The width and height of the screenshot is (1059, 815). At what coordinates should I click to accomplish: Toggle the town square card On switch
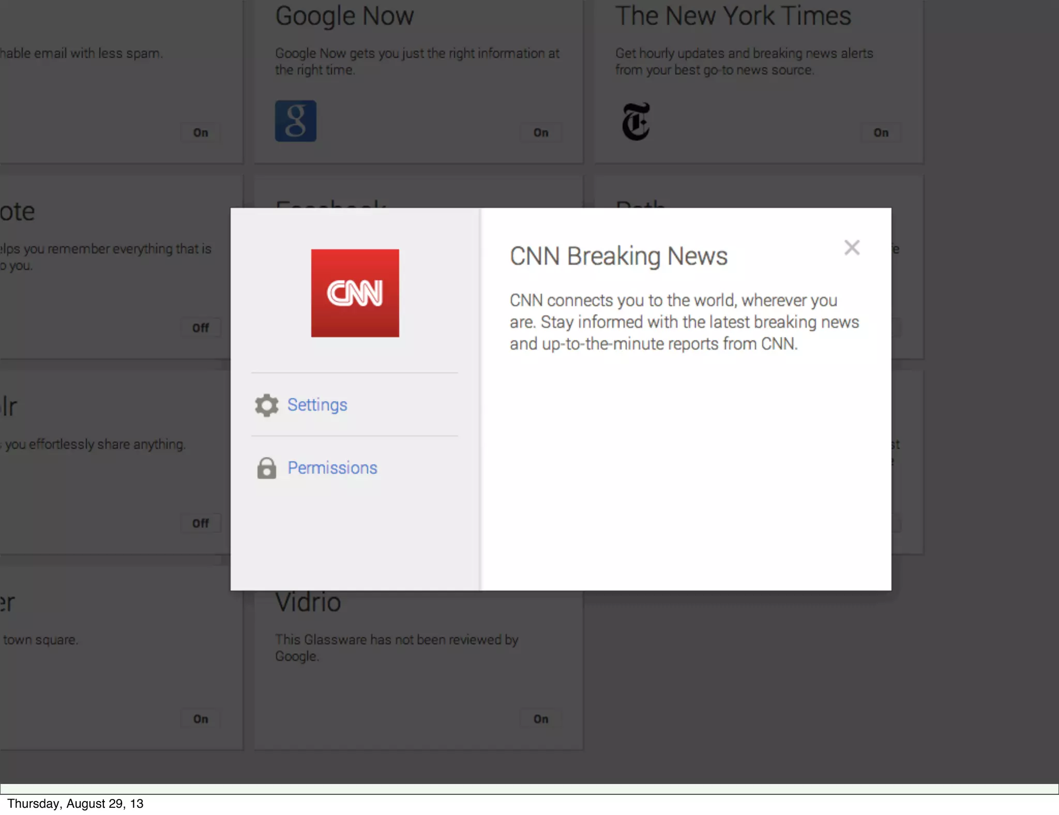pyautogui.click(x=201, y=719)
